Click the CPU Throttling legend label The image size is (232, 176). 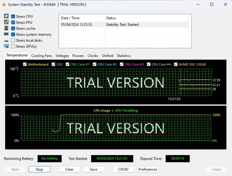tap(126, 110)
